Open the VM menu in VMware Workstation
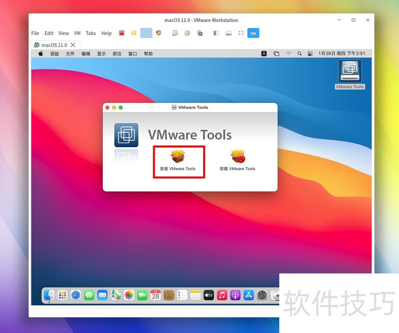Viewport: 399px width, 333px height. (77, 33)
